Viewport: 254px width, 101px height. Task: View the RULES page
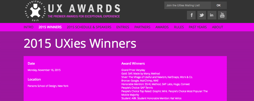(x=179, y=27)
